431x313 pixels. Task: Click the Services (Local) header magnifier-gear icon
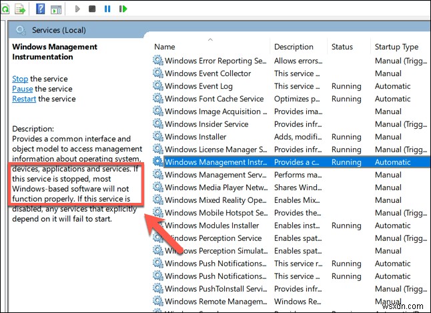tap(21, 30)
